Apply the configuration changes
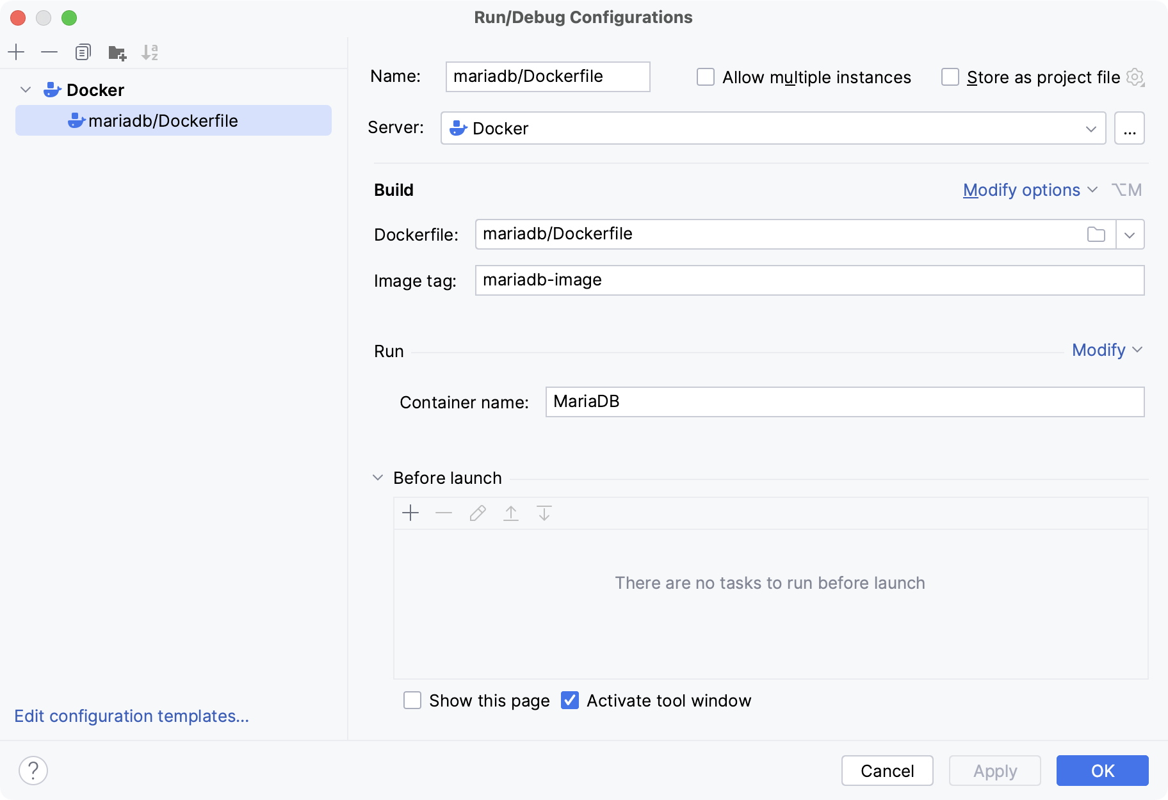 (x=994, y=771)
